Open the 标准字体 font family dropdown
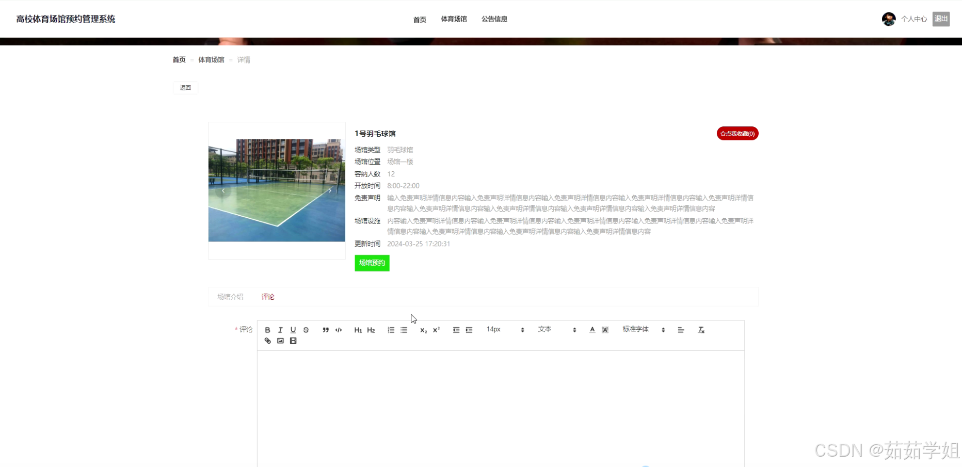 pos(644,329)
